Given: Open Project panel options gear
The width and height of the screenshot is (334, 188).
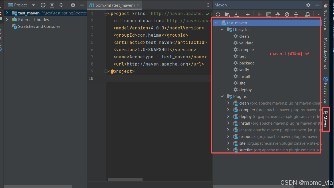Looking at the screenshot, I should click(73, 5).
